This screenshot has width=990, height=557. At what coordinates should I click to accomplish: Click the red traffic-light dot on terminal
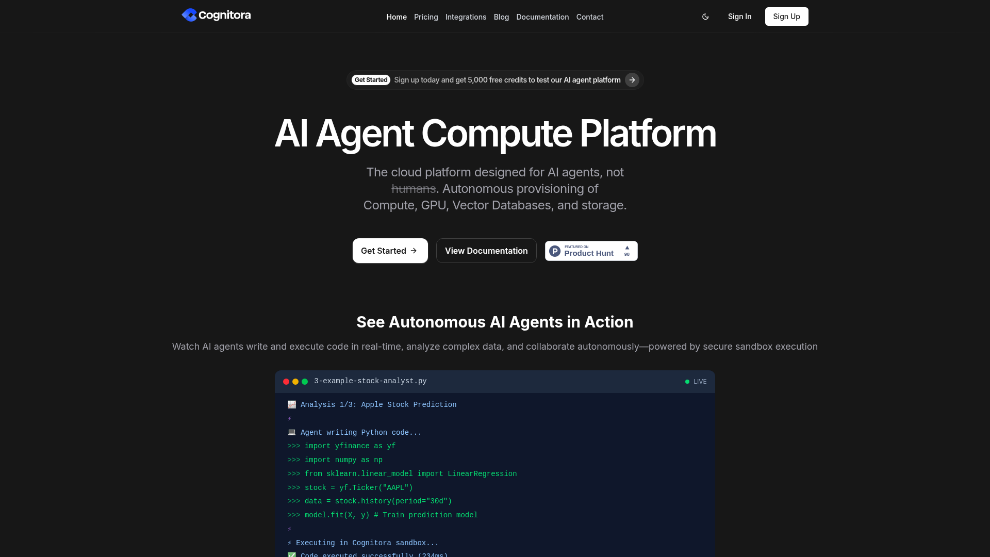[x=287, y=382]
